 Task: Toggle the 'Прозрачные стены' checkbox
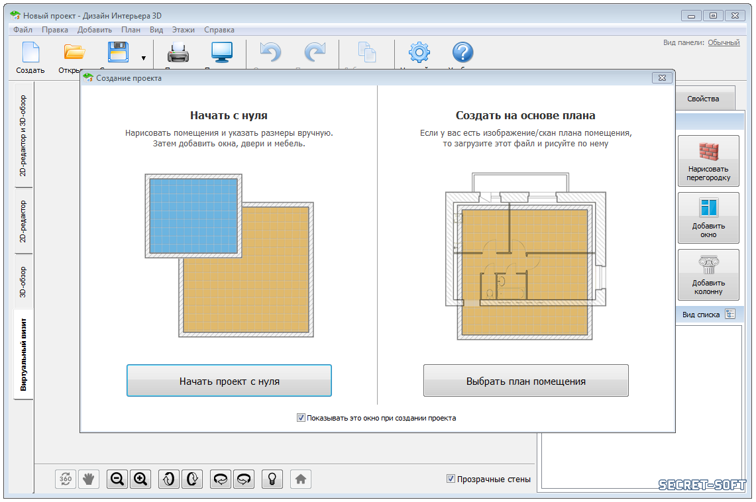pos(451,479)
